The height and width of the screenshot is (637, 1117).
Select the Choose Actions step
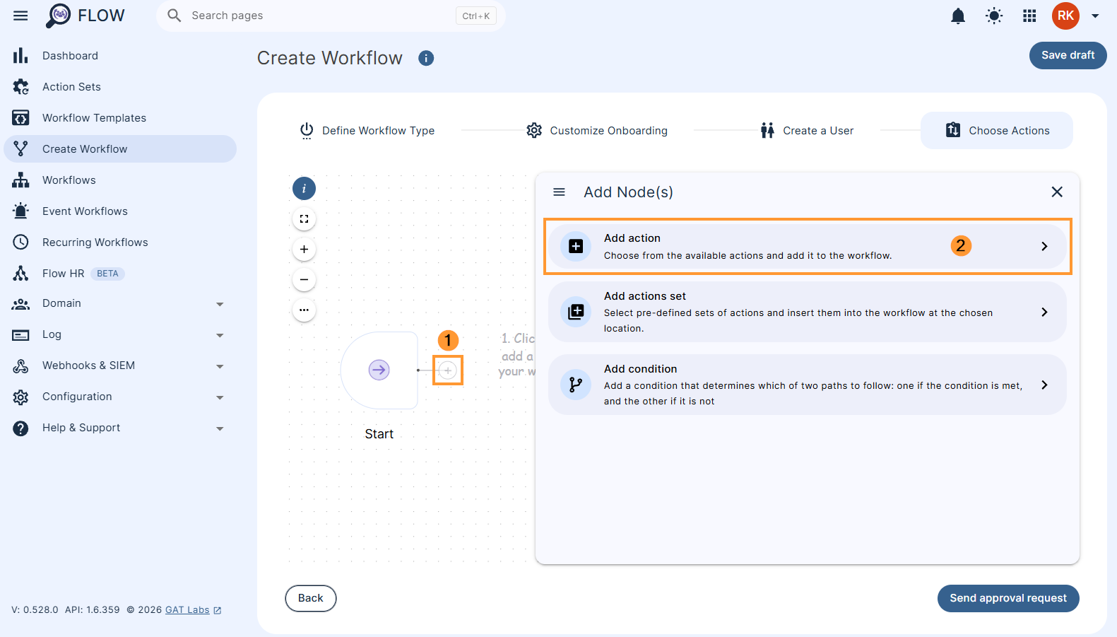click(996, 131)
